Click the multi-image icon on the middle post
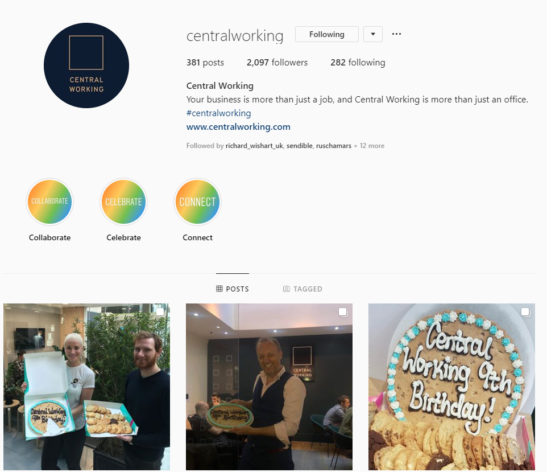The image size is (547, 472). coord(343,312)
